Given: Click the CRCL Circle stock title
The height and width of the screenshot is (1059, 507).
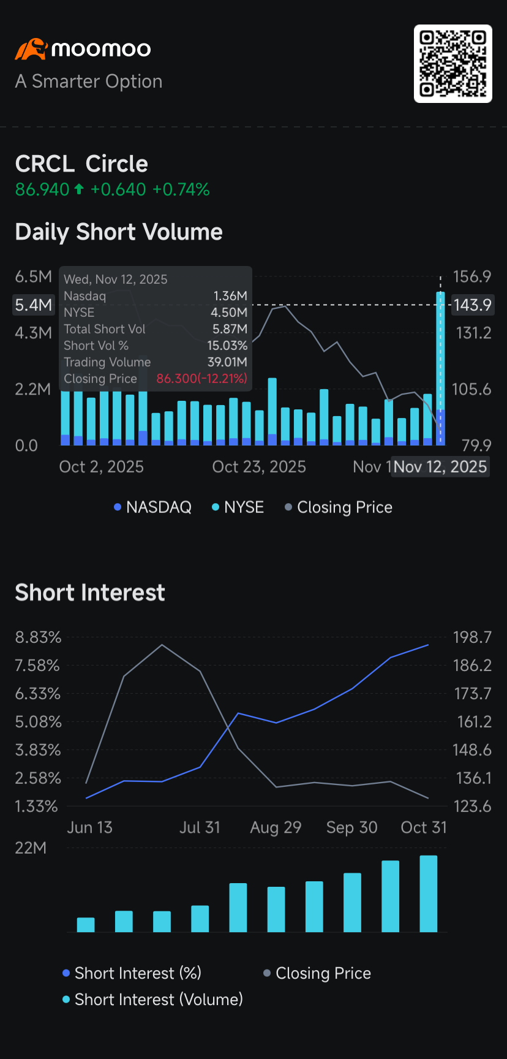Looking at the screenshot, I should pos(81,164).
